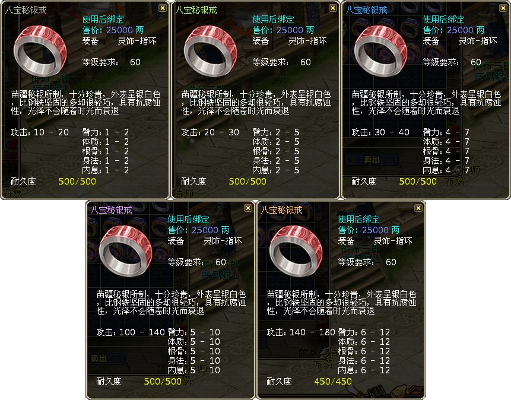Click the green 八宝秘银戒 item title
511x400 pixels.
pos(196,10)
